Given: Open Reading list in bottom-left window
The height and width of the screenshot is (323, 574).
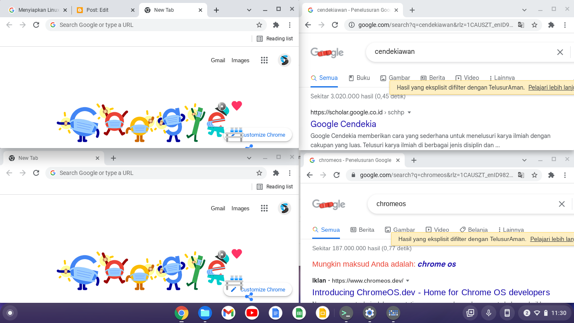Looking at the screenshot, I should [275, 187].
